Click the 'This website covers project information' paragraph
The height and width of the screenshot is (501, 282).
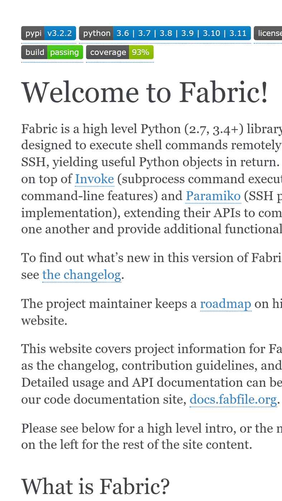tap(152, 374)
